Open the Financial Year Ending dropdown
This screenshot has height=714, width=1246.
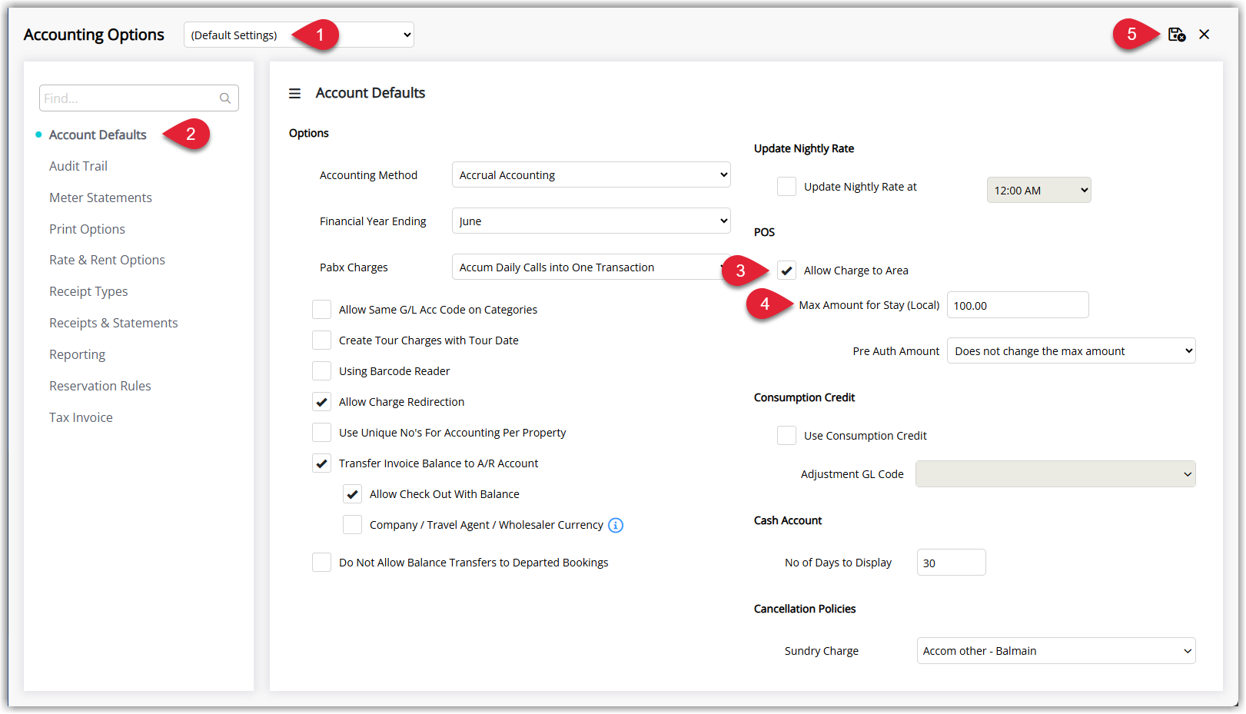click(591, 221)
